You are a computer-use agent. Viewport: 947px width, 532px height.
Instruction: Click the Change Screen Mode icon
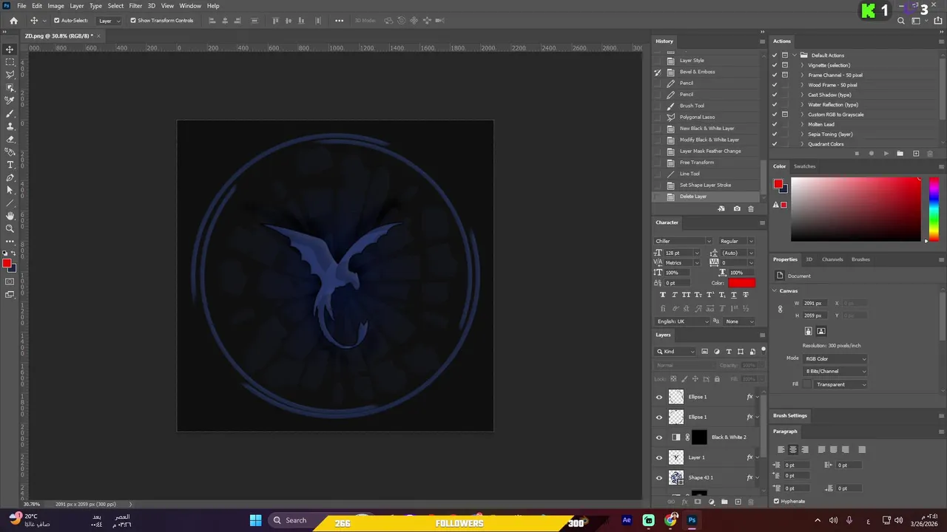[x=10, y=295]
